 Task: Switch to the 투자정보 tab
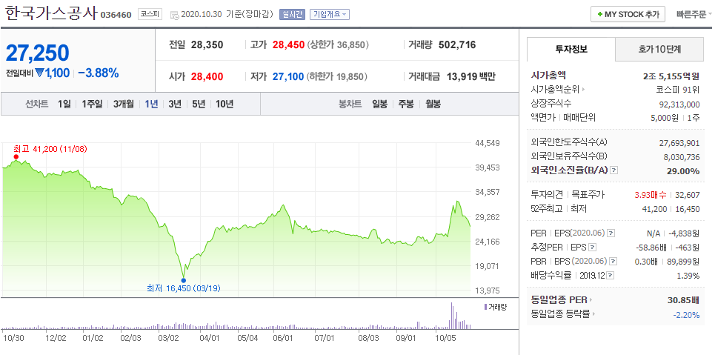point(571,49)
